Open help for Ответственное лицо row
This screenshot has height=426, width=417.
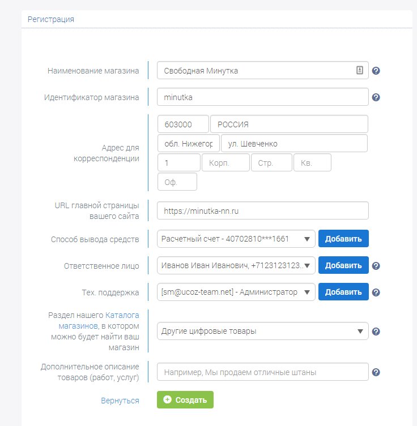click(376, 266)
